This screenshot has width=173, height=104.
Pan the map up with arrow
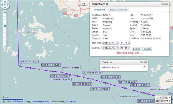[5, 2]
